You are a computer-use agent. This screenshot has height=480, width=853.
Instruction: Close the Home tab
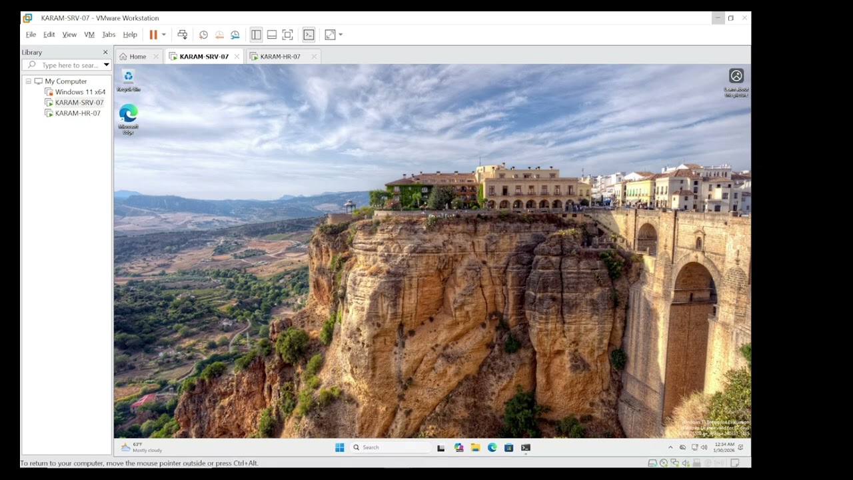tap(156, 57)
